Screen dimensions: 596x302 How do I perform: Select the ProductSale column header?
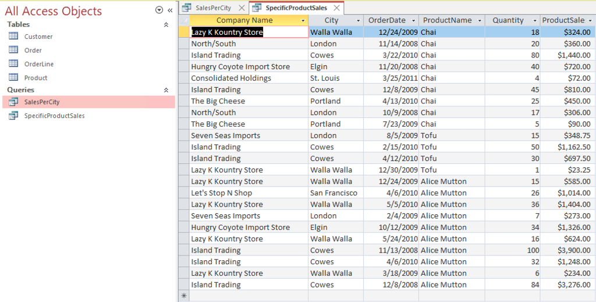(568, 20)
